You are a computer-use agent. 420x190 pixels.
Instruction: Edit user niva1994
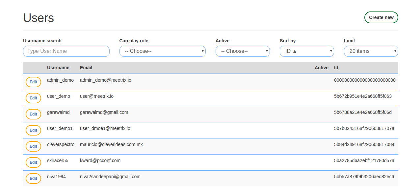33,179
